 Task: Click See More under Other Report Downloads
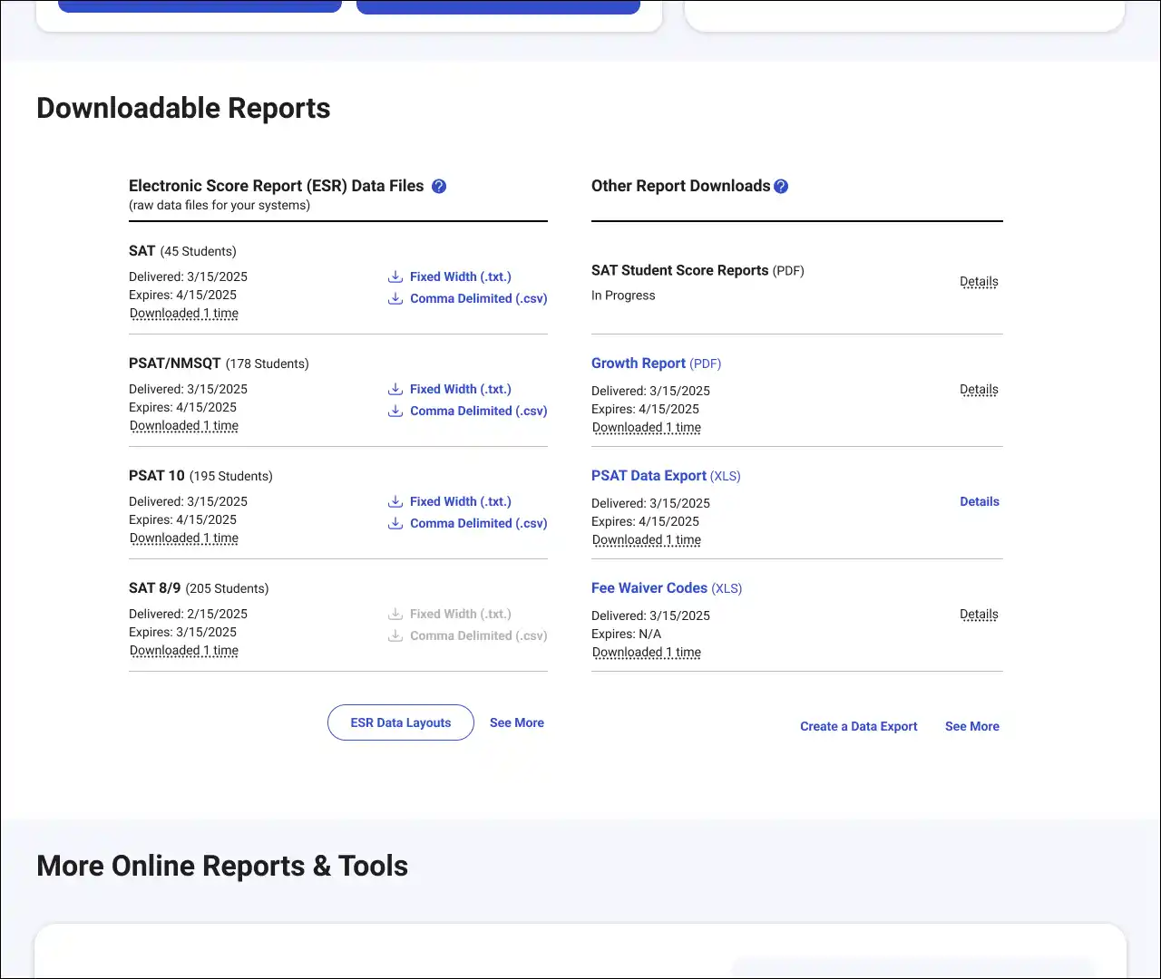(x=971, y=726)
